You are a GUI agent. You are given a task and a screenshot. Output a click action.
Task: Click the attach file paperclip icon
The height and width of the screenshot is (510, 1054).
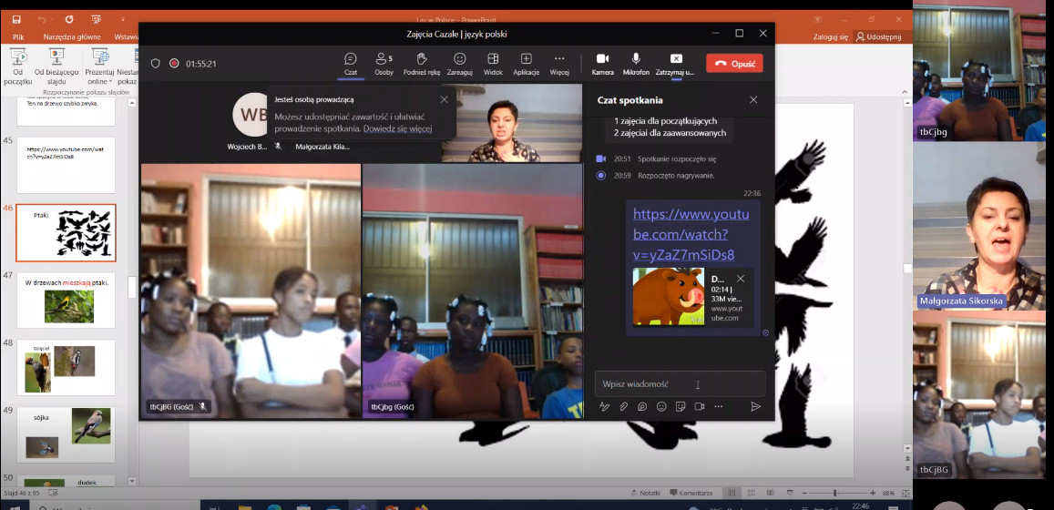click(623, 406)
